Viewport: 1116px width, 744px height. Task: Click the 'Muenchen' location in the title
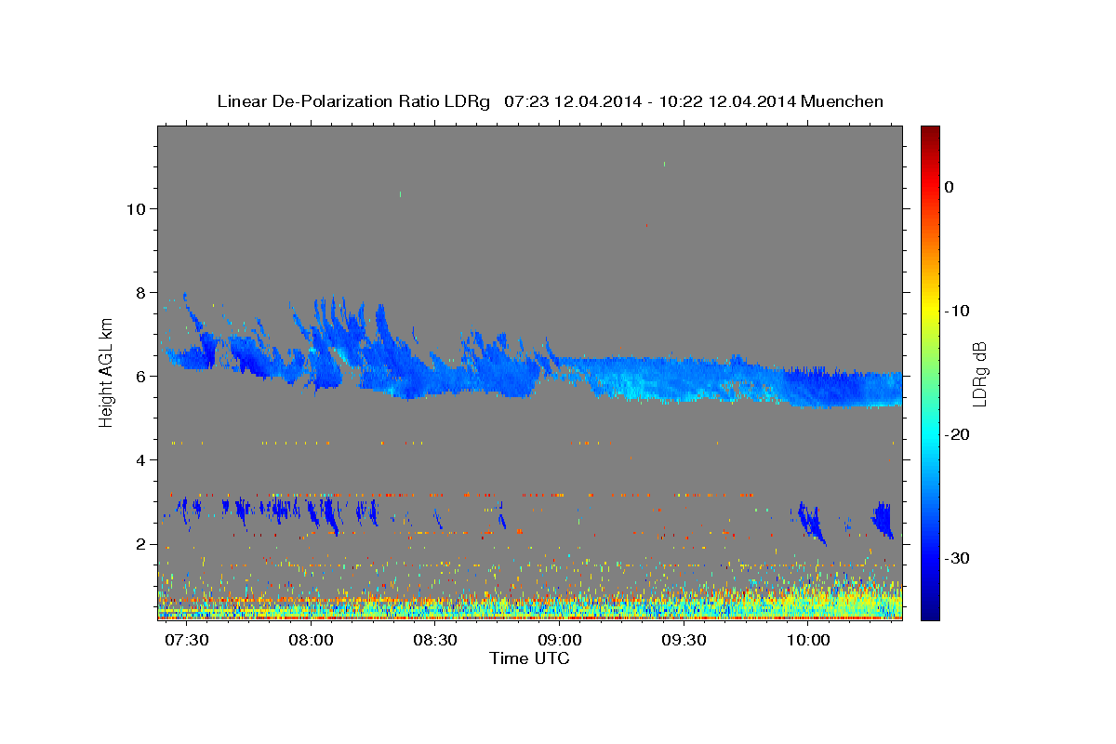click(x=843, y=101)
